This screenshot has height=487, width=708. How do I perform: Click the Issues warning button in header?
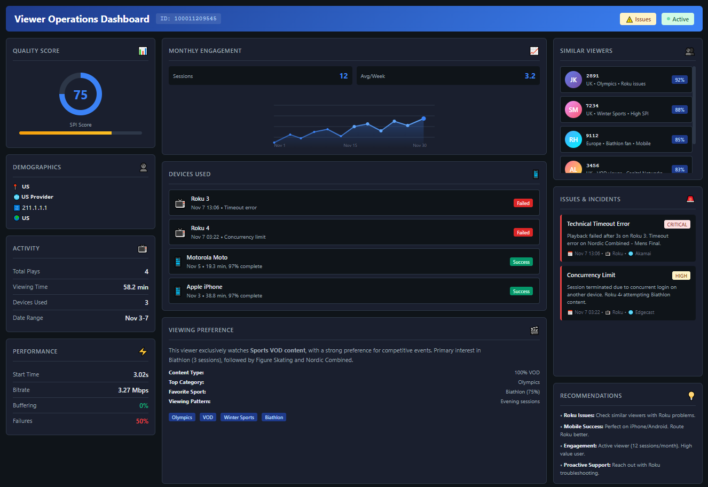pyautogui.click(x=638, y=19)
